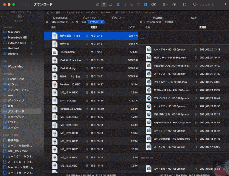Click woz in left path bar

pyautogui.click(x=84, y=22)
